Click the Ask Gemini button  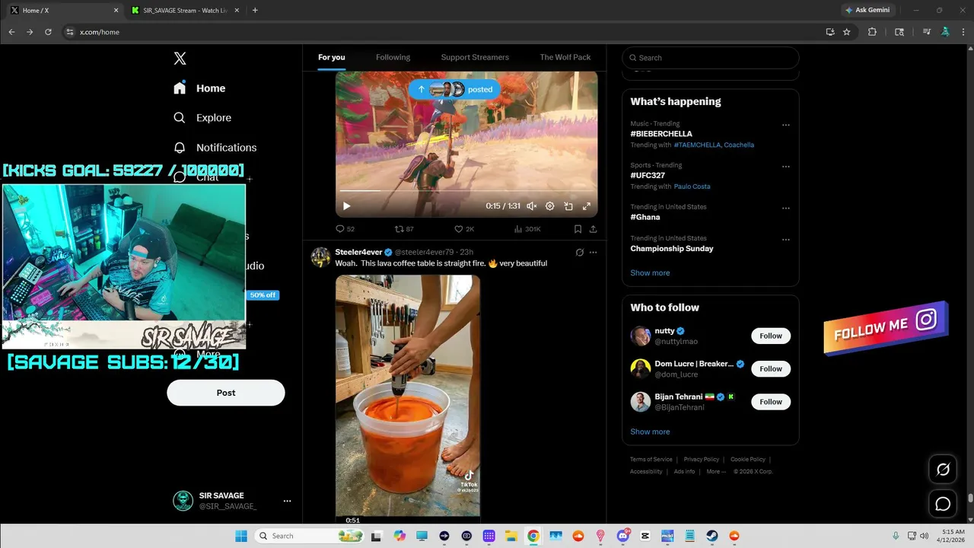(x=867, y=10)
